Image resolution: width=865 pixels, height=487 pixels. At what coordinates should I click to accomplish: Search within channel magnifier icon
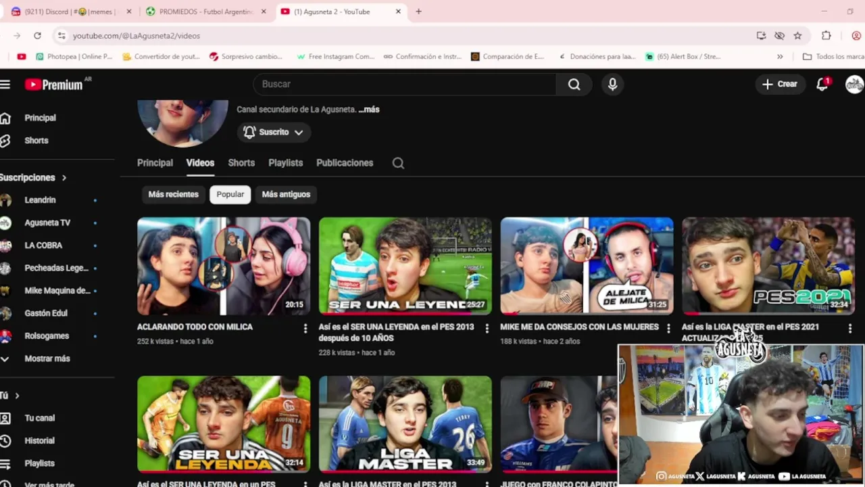[398, 163]
